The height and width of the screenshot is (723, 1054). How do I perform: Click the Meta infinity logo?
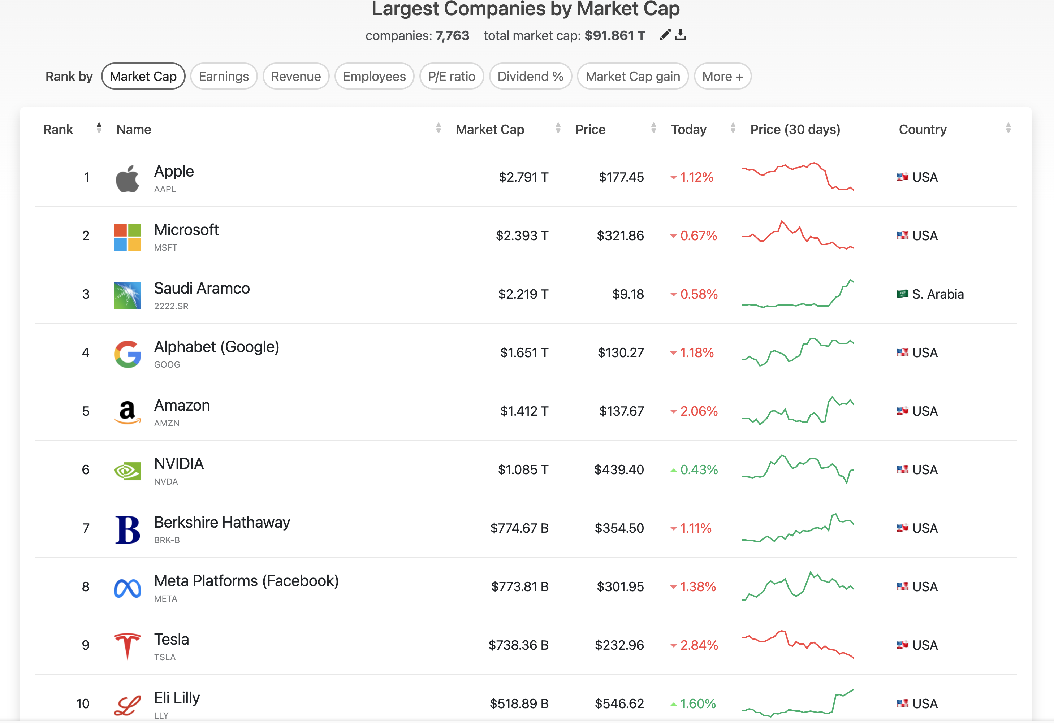(x=128, y=588)
